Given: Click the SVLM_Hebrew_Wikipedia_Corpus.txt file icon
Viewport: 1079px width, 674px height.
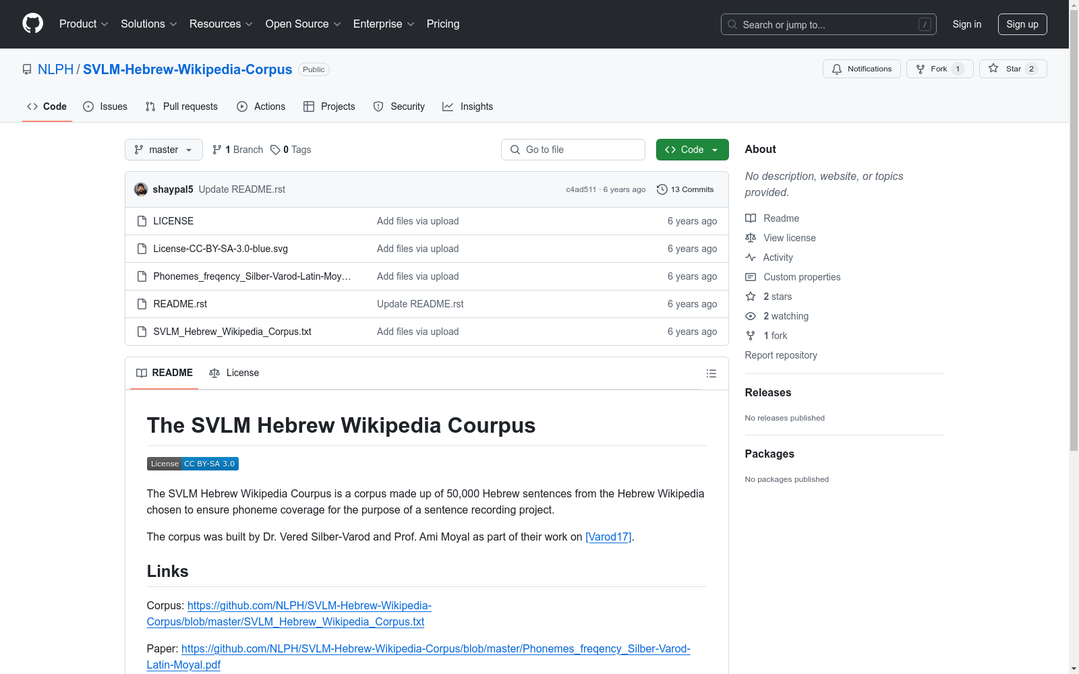Looking at the screenshot, I should click(142, 332).
